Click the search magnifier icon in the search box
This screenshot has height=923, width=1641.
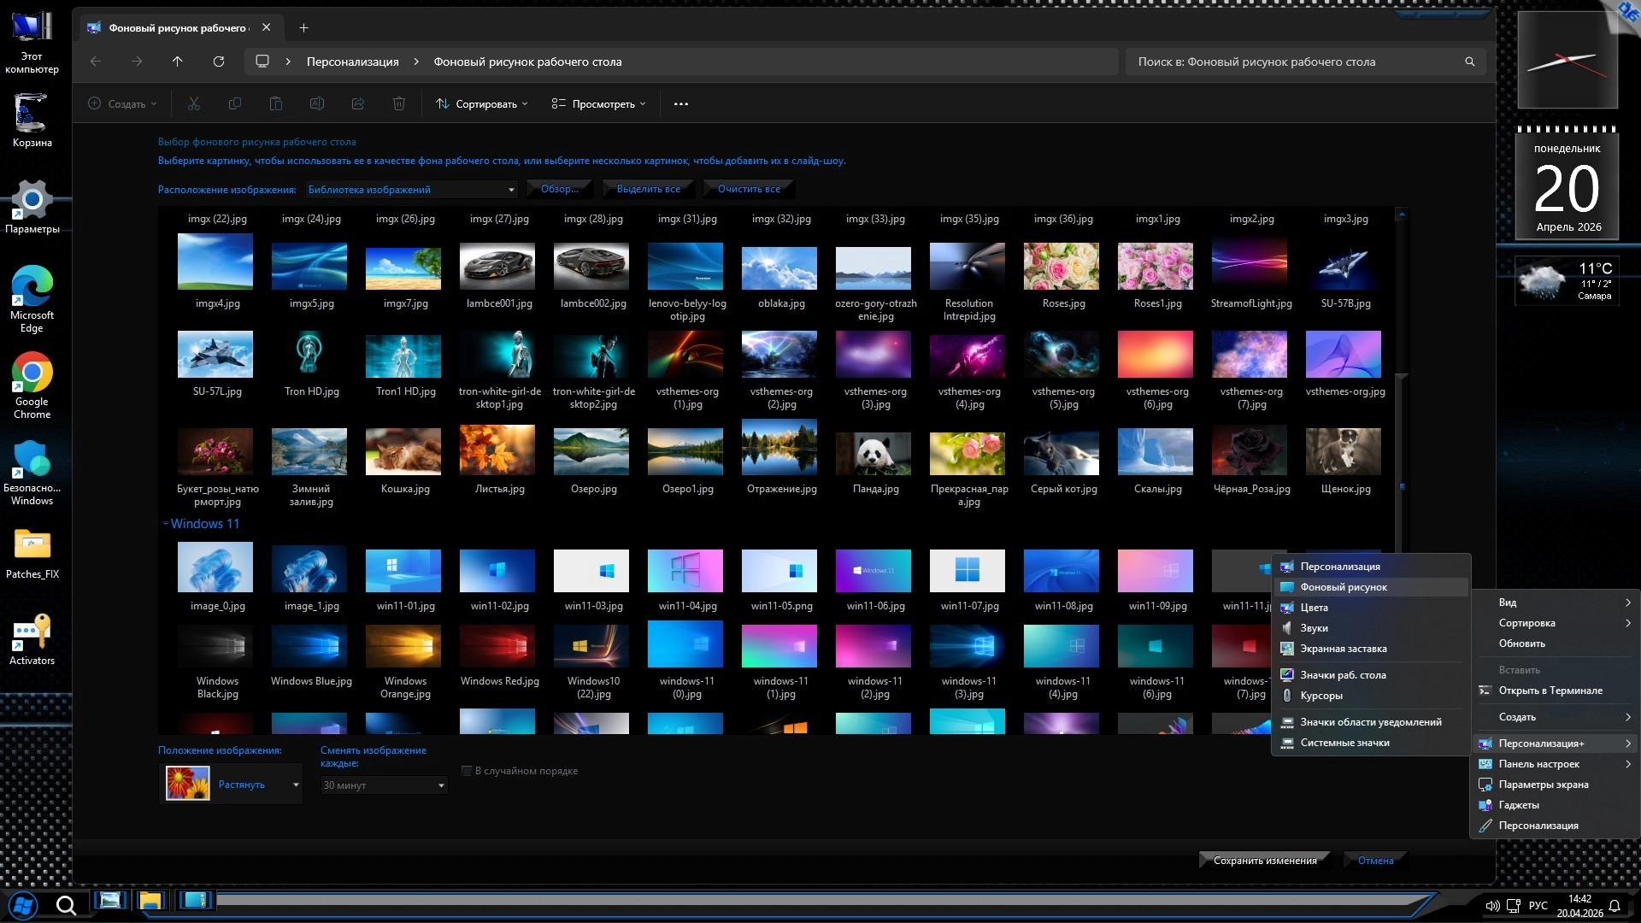click(1470, 62)
